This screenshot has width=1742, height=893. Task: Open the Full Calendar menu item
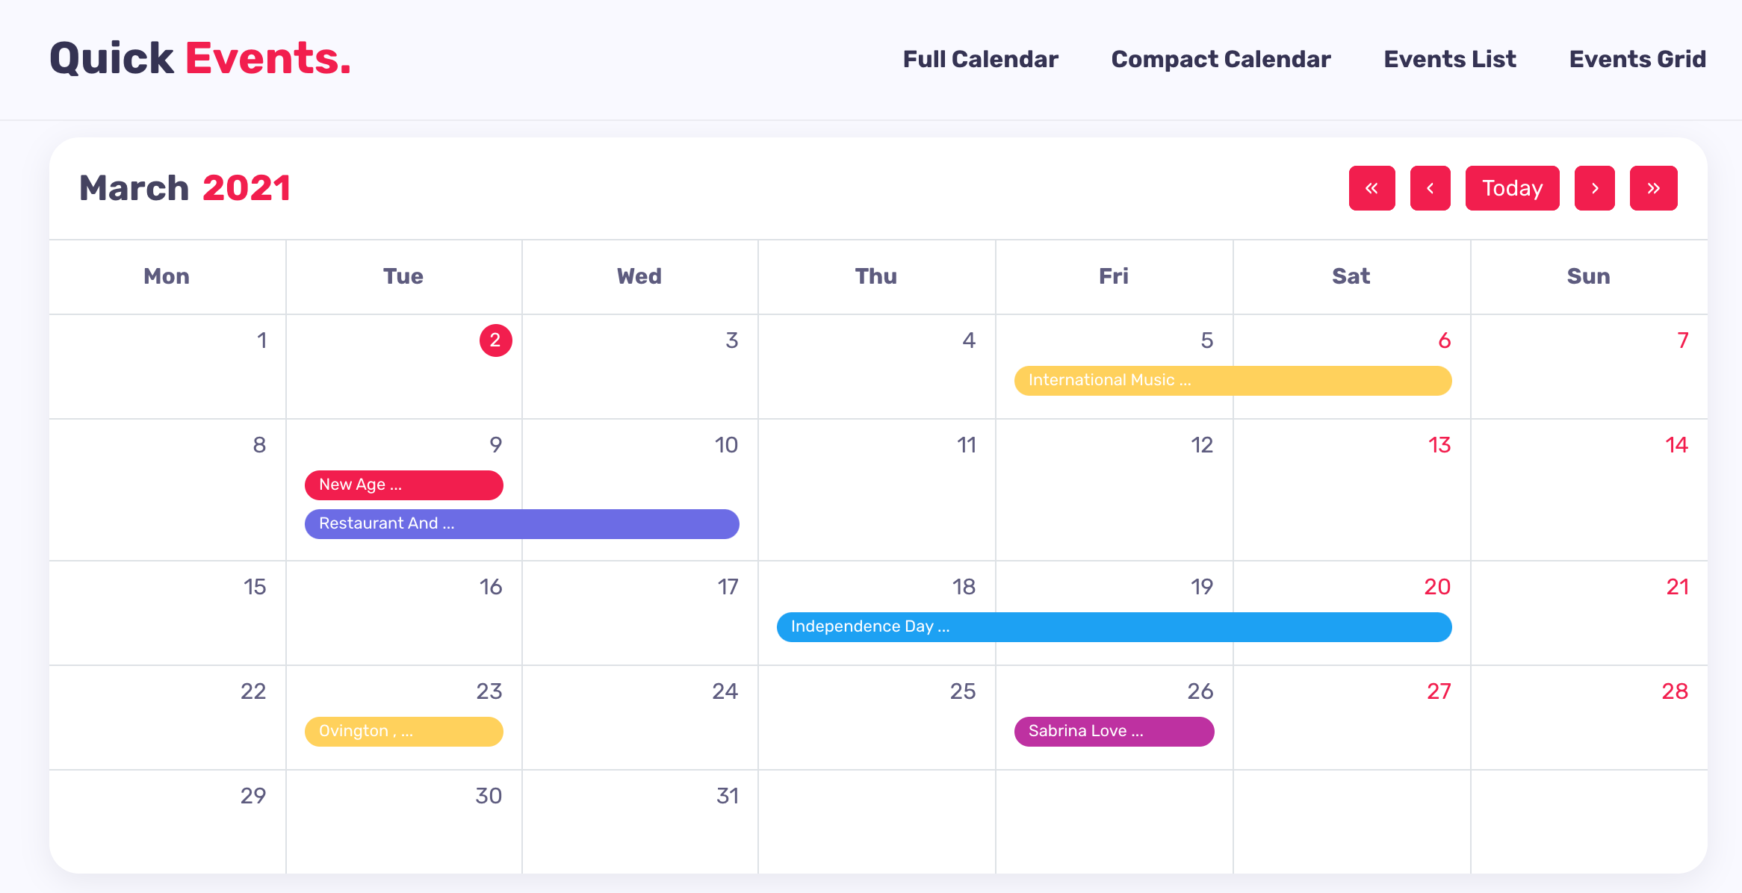[980, 59]
